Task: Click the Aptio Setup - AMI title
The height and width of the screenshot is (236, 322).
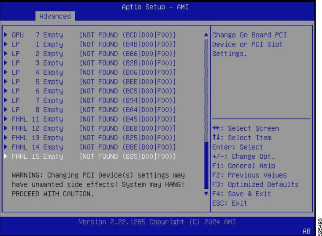Action: [155, 7]
